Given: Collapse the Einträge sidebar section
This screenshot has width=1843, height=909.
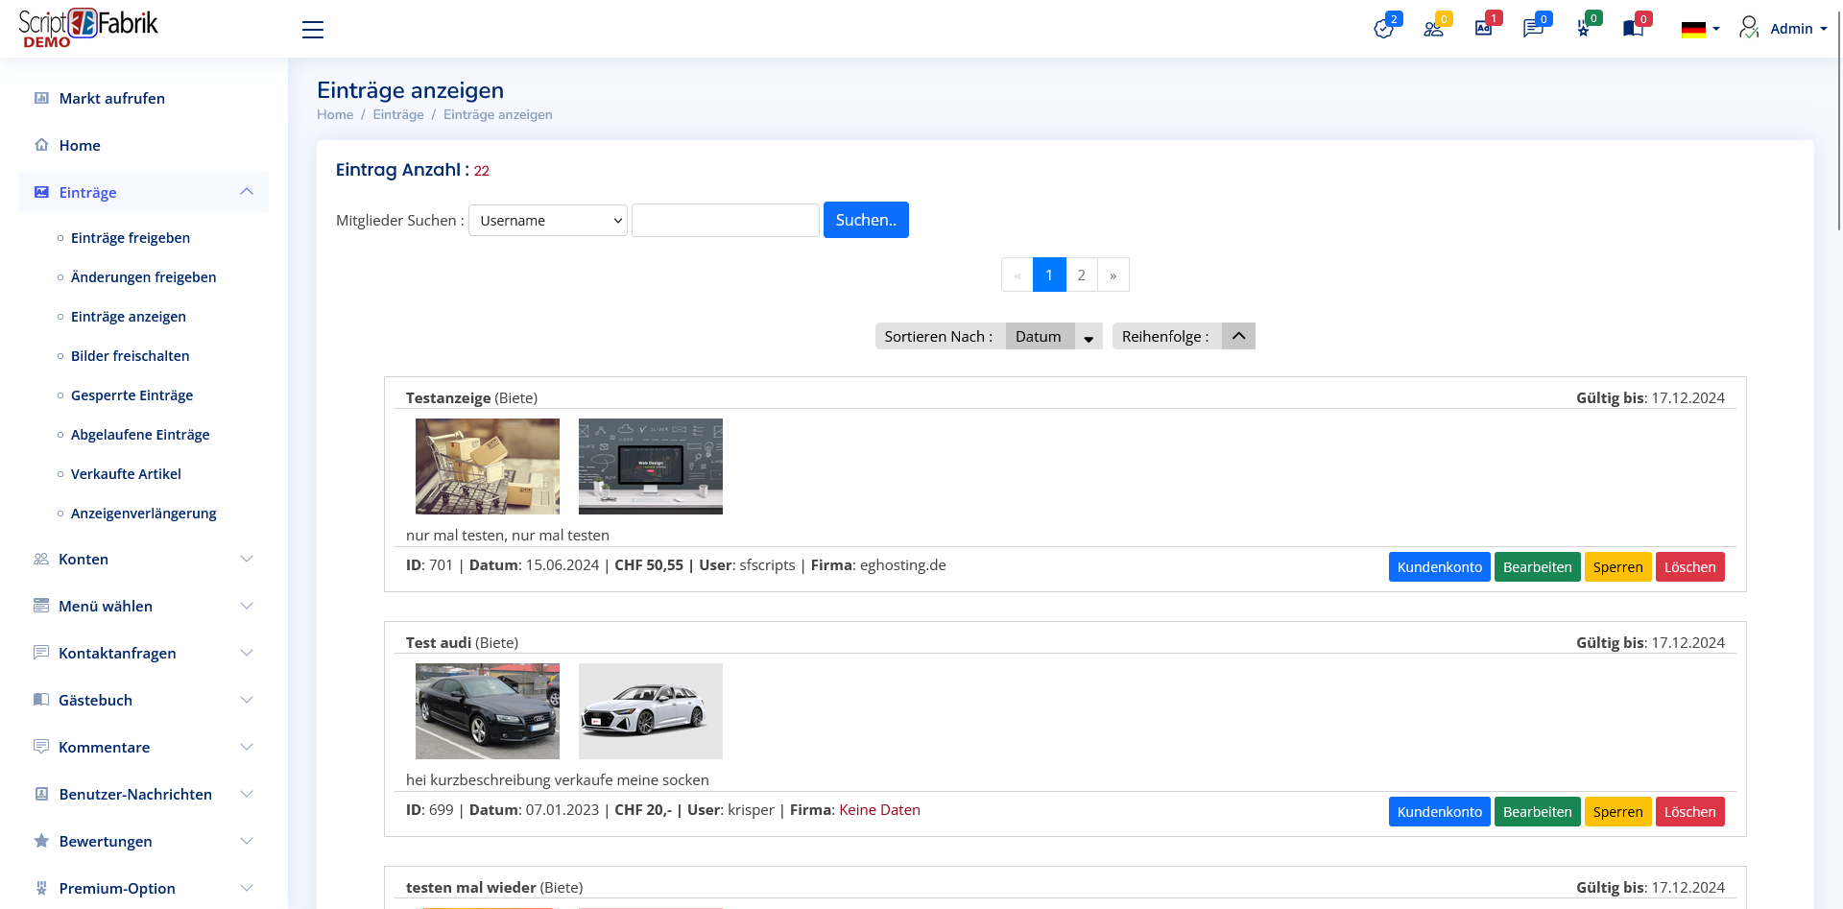Looking at the screenshot, I should (247, 192).
